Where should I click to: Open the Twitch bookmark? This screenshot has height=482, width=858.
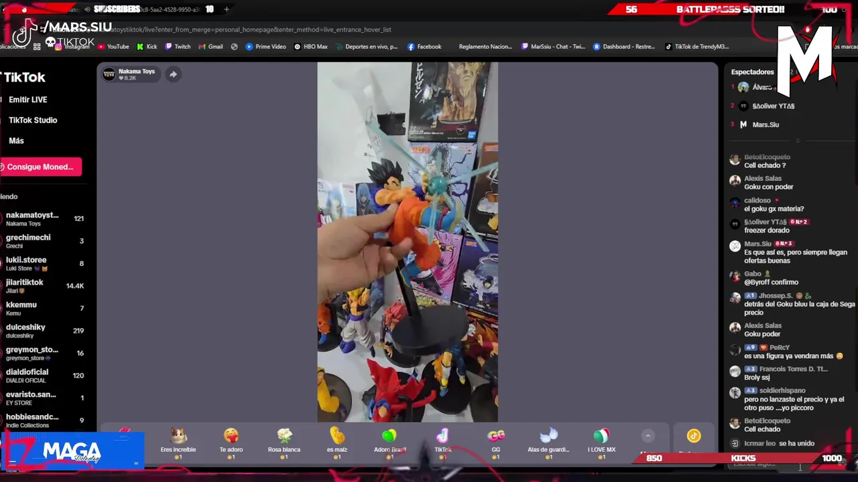[x=178, y=47]
